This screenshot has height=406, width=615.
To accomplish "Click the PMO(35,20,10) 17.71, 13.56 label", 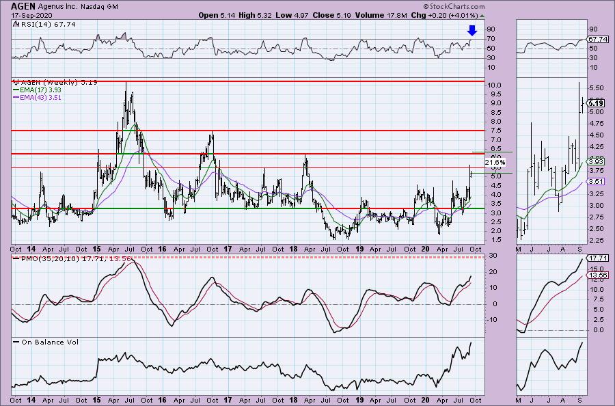I will [72, 259].
